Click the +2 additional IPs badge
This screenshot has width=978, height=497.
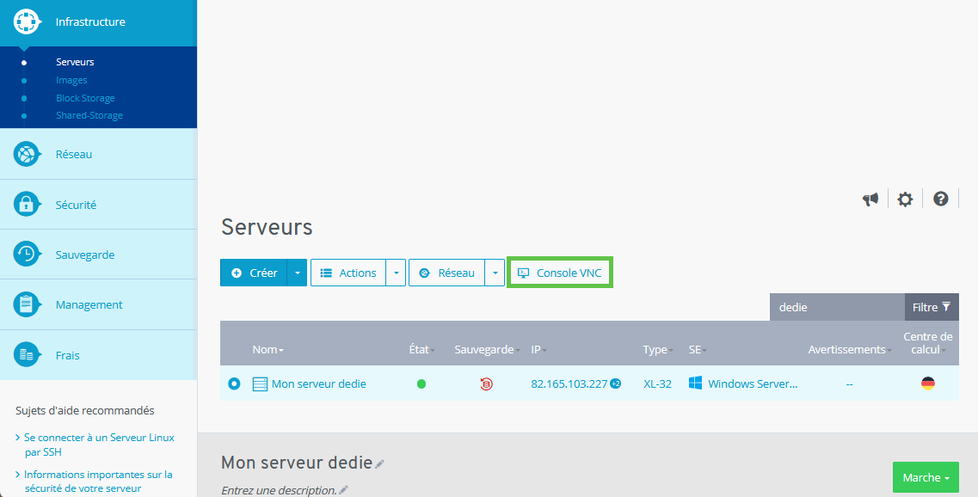click(x=616, y=383)
